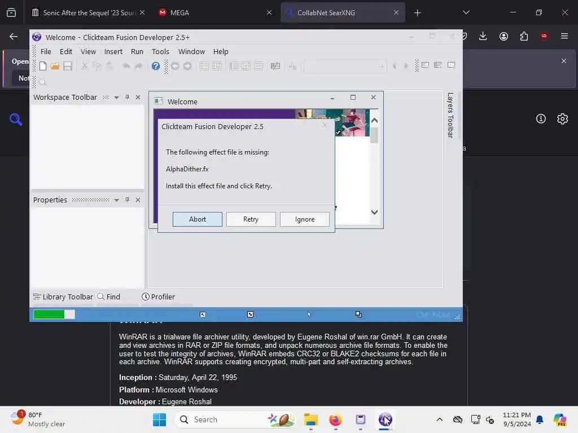The width and height of the screenshot is (578, 433).
Task: Open the Workspace Toolbar dropdown arrow
Action: click(116, 97)
